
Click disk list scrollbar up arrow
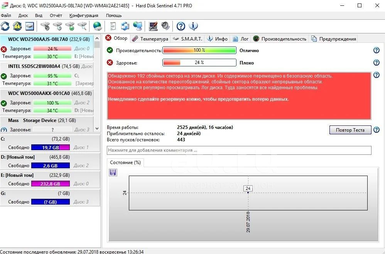pos(97,38)
